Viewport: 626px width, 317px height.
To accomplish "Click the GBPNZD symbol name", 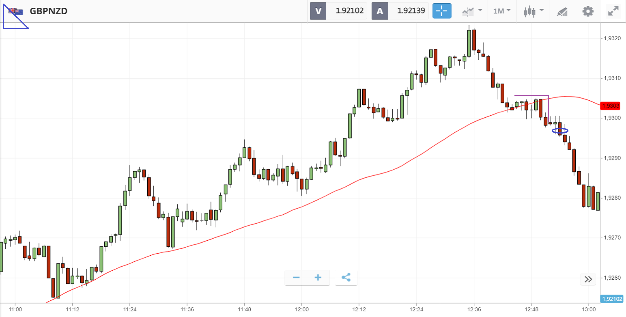I will pos(49,11).
